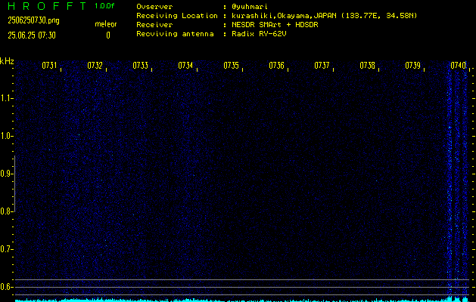Click time marker 0737
Screen dimensions: 476x302
click(x=322, y=66)
